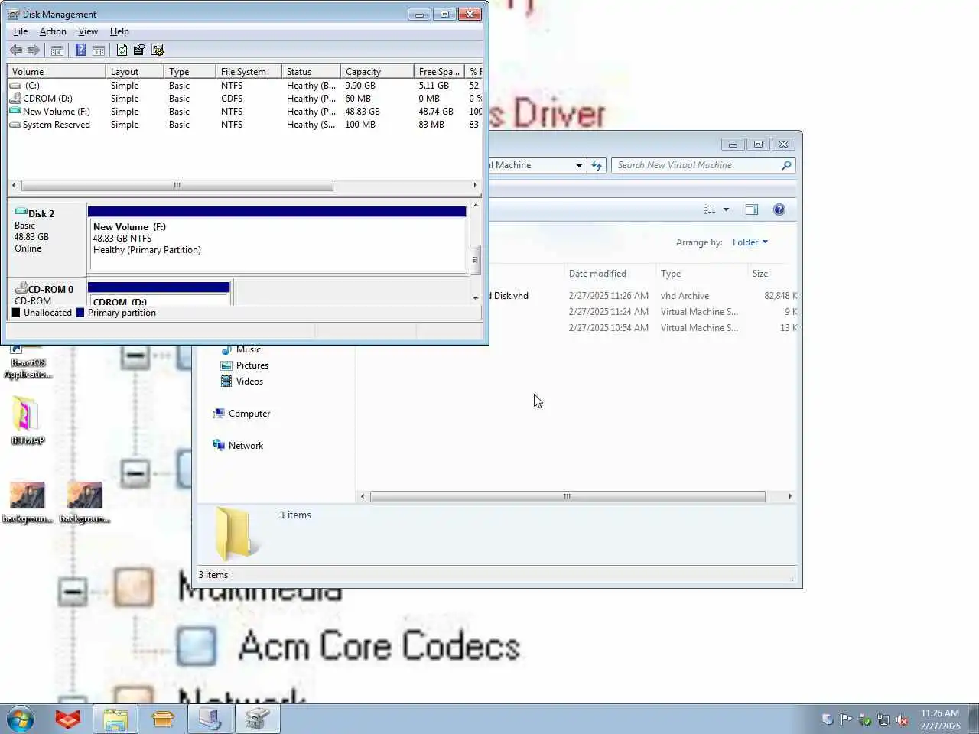
Task: Select the CDROM (D:) volume icon
Action: point(15,99)
